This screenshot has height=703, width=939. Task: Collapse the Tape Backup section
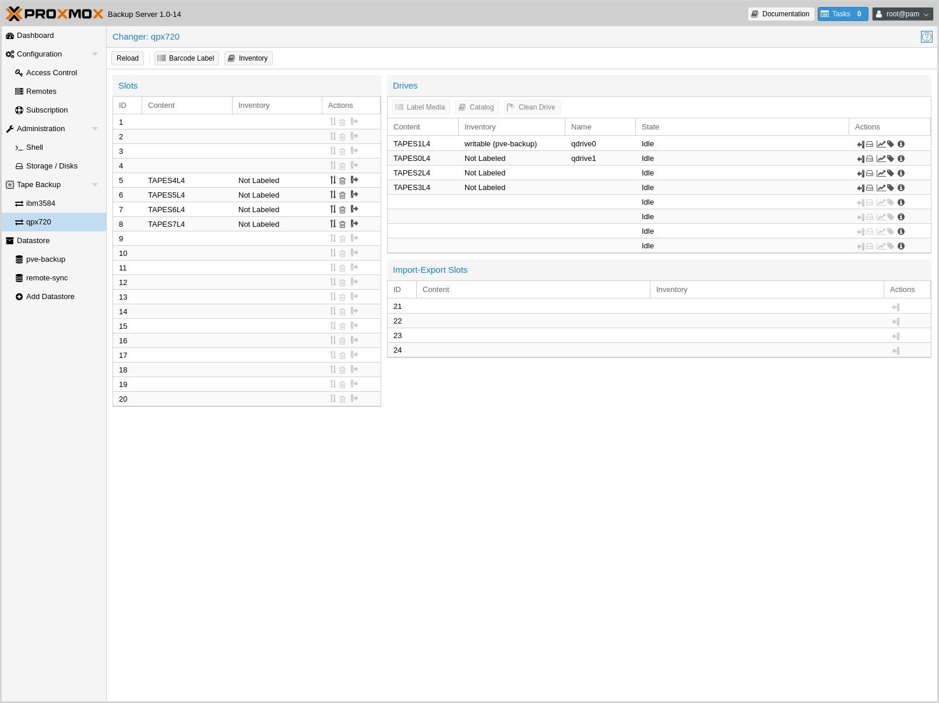point(95,185)
